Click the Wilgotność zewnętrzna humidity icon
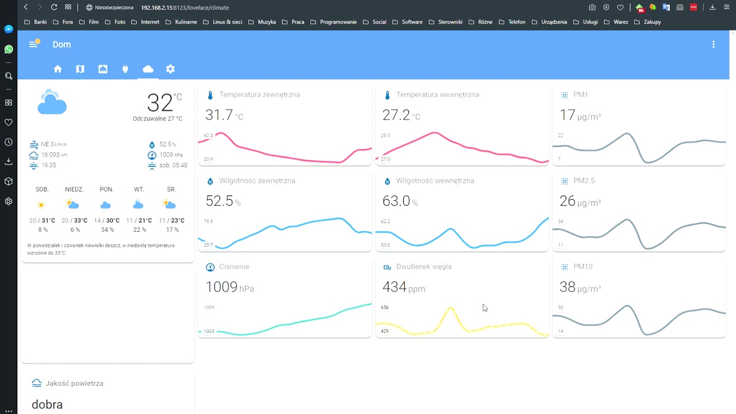 click(x=210, y=181)
